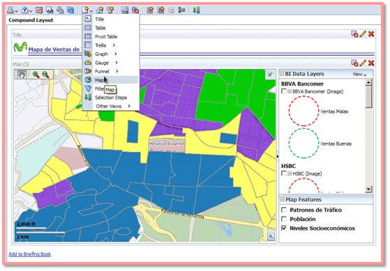Click the green Ventas Buenas legend circle
The image size is (390, 271).
point(303,143)
